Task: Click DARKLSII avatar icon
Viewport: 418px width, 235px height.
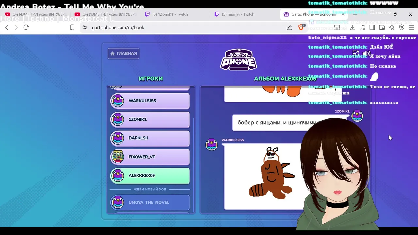Action: (118, 138)
